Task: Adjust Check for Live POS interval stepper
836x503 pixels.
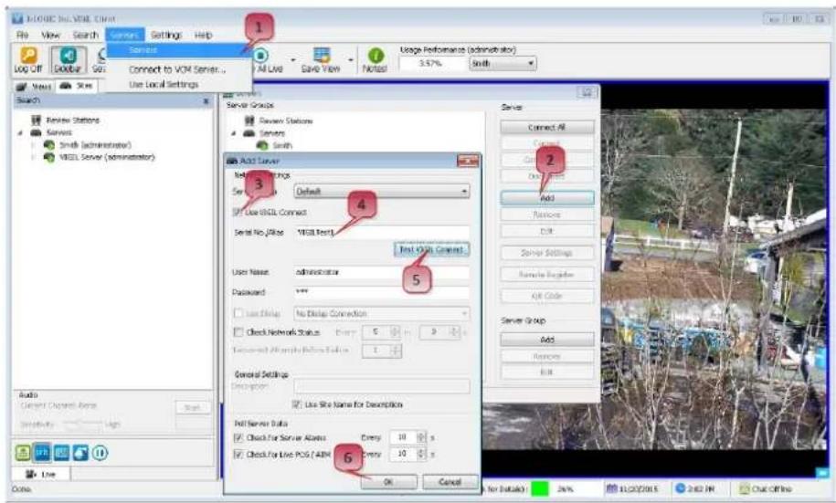Action: tap(421, 454)
